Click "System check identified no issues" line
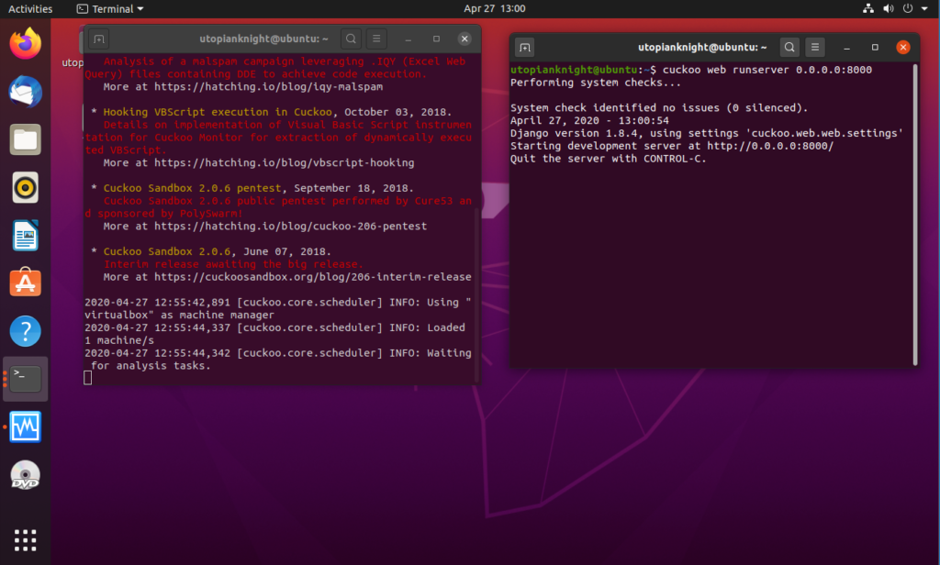The image size is (940, 565). (659, 108)
